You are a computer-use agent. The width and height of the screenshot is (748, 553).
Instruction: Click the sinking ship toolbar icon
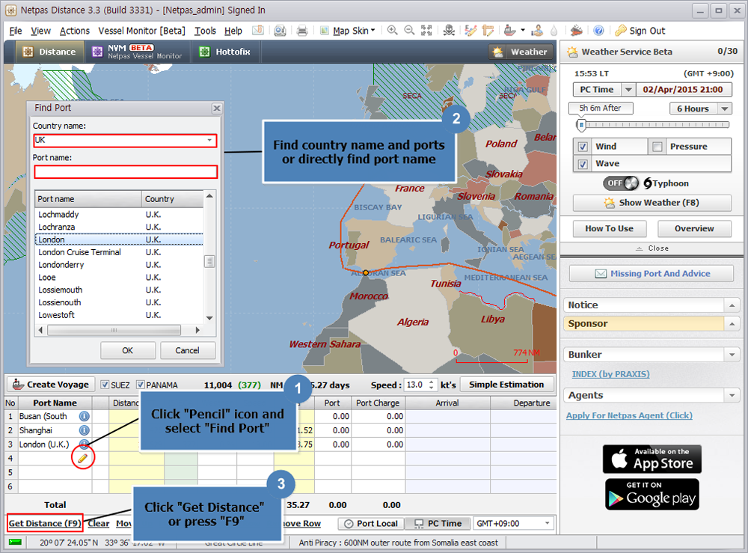point(576,31)
